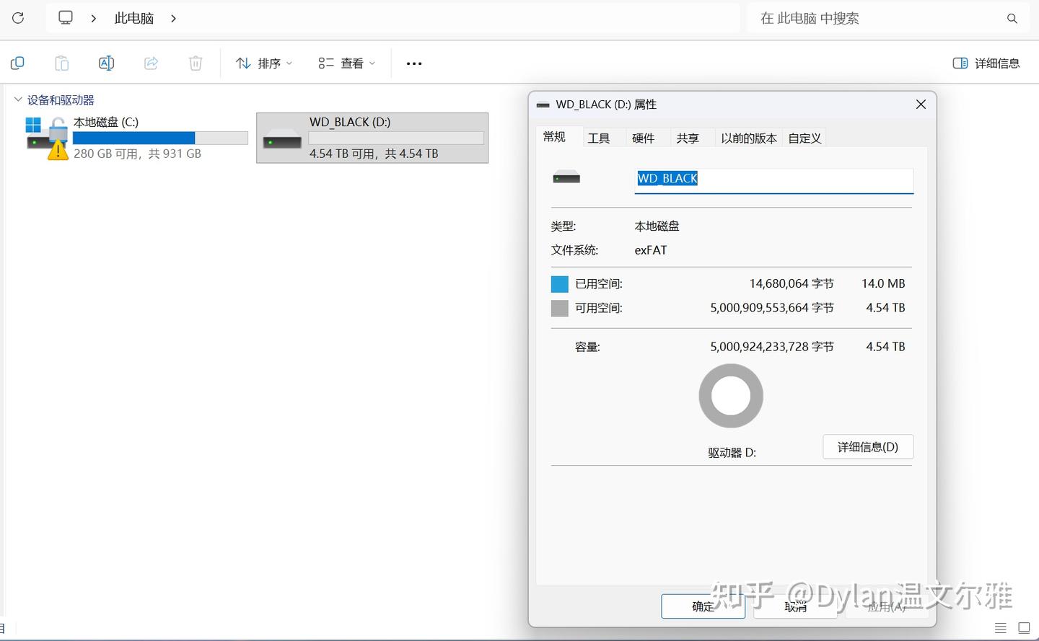
Task: Select the 常规 tab
Action: [x=554, y=137]
